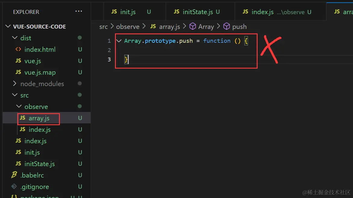353x198 pixels.
Task: Place cursor on line number 2
Action: [x=109, y=50]
